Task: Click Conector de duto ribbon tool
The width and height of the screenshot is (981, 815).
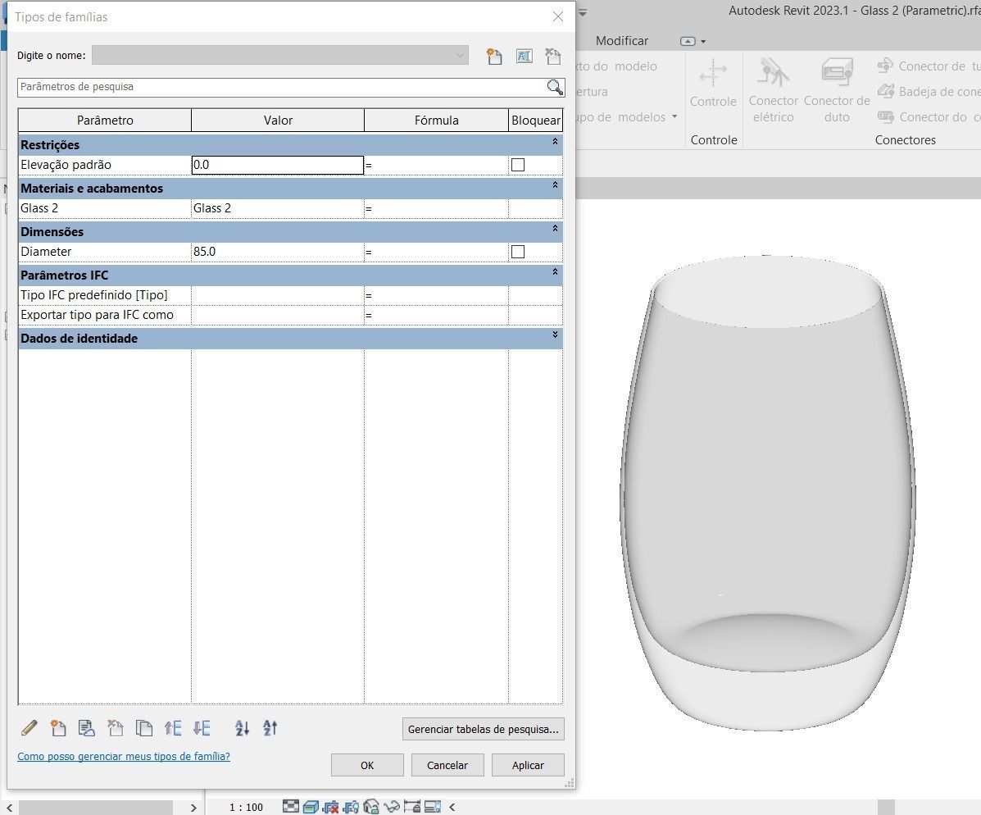Action: (x=837, y=89)
